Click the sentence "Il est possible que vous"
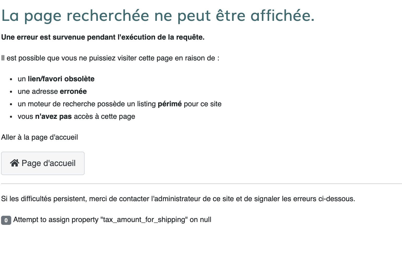The image size is (402, 259). (110, 58)
